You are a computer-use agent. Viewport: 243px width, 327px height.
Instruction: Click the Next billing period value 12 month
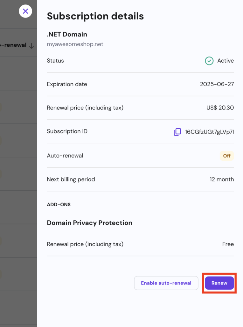(x=222, y=179)
